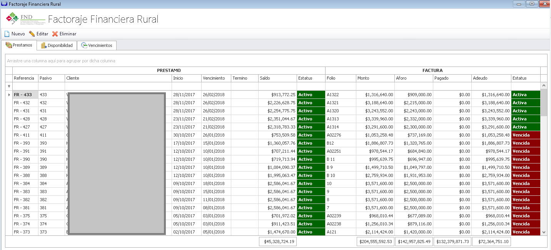Click the Saldo total $45,328,724.19

[x=278, y=242]
